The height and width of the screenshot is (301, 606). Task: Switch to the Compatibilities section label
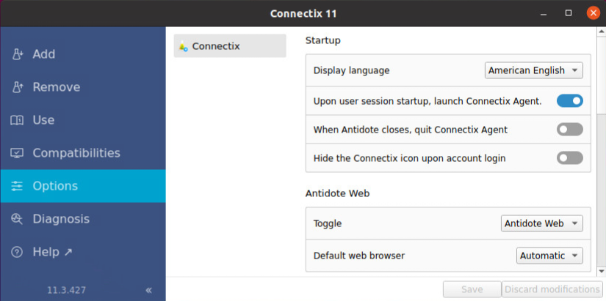pos(76,153)
